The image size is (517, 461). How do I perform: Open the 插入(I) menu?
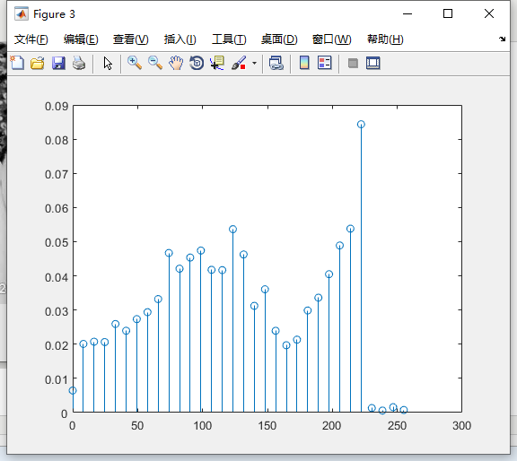tap(180, 39)
